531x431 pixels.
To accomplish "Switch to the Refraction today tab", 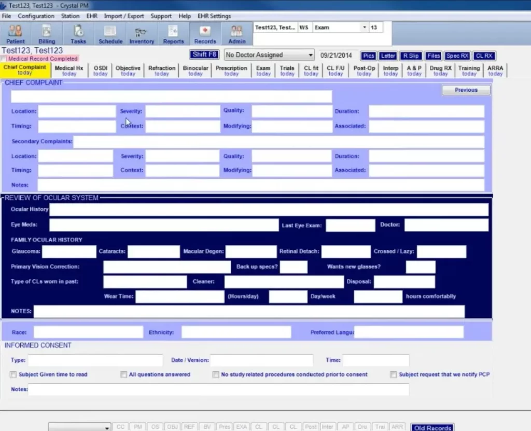I will [x=161, y=70].
